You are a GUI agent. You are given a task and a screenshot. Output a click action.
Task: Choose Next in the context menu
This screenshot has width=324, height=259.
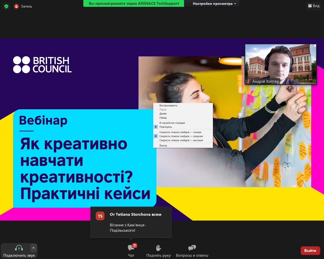pos(163,114)
